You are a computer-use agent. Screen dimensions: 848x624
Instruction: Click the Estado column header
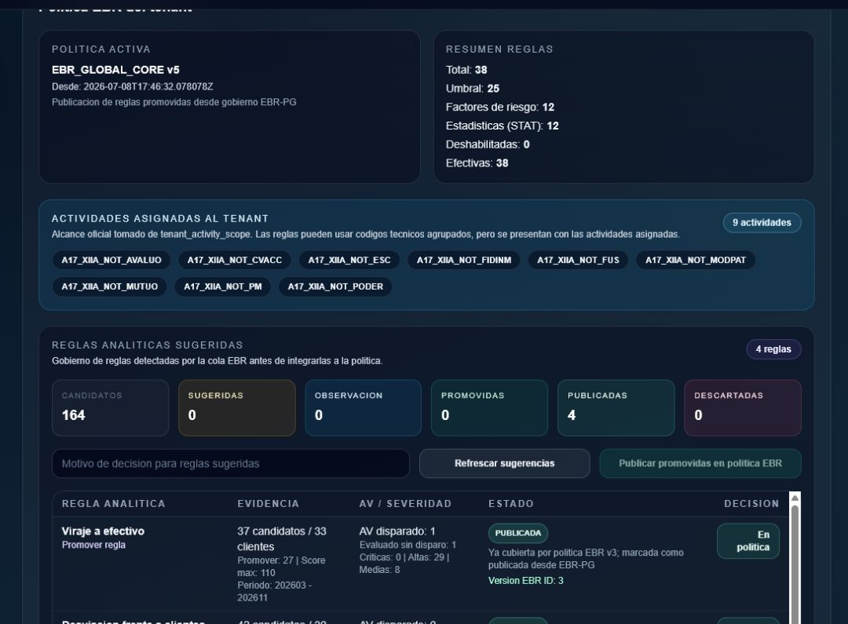[x=511, y=504]
